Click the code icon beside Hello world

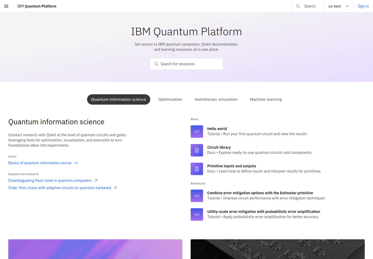(197, 132)
